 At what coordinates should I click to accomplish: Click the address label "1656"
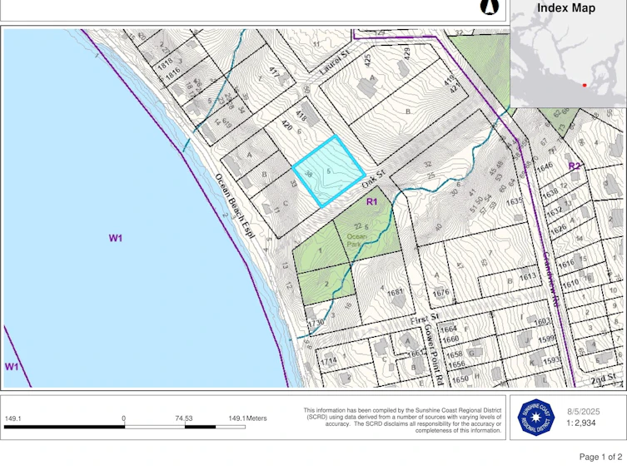point(456,364)
